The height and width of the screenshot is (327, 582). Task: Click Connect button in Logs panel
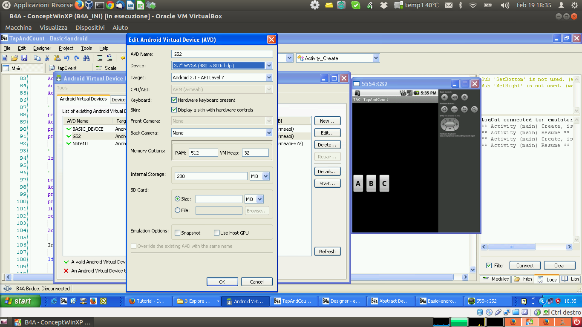click(x=525, y=266)
